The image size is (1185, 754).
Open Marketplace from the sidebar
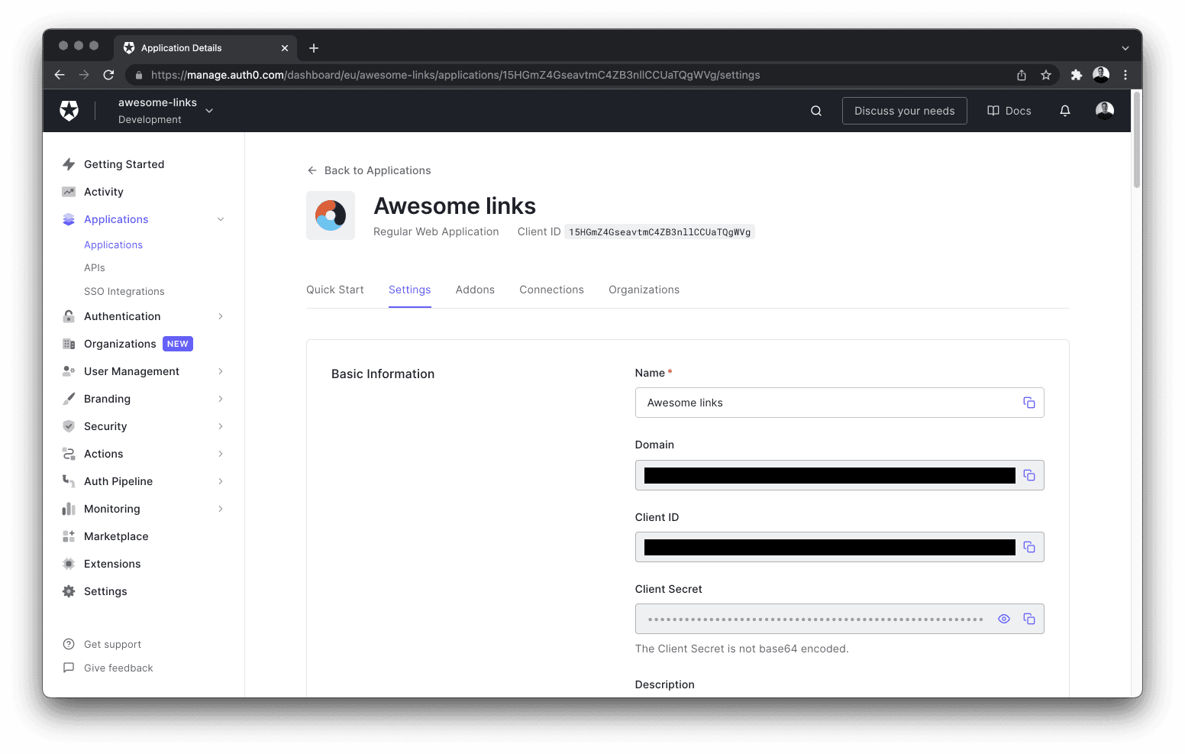coord(115,536)
